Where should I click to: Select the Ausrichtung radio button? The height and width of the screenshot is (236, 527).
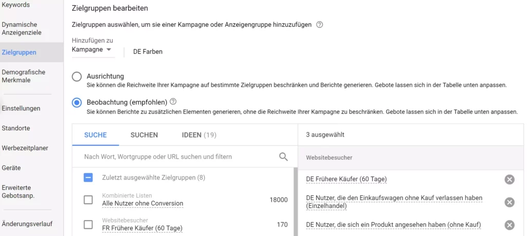(x=77, y=77)
